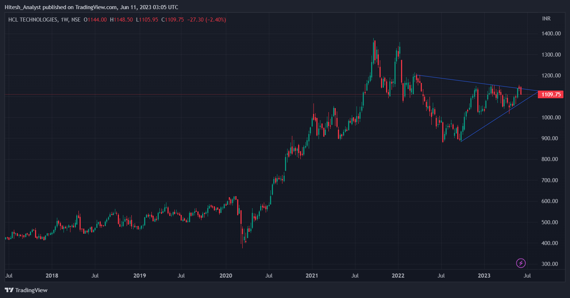Viewport: 570px width, 298px height.
Task: Click the red 1109.75 current price label
Action: (x=551, y=95)
